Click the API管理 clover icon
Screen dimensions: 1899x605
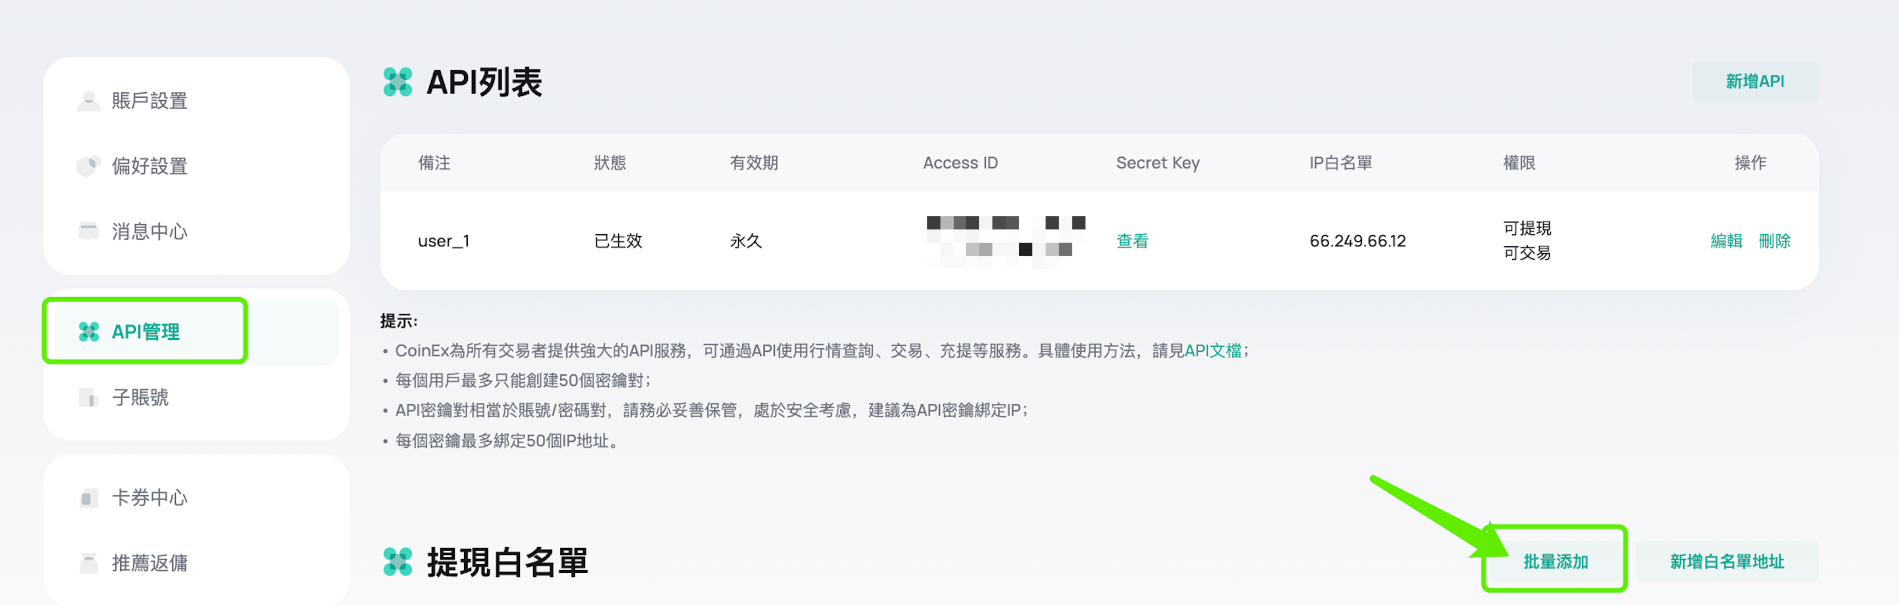pos(88,331)
